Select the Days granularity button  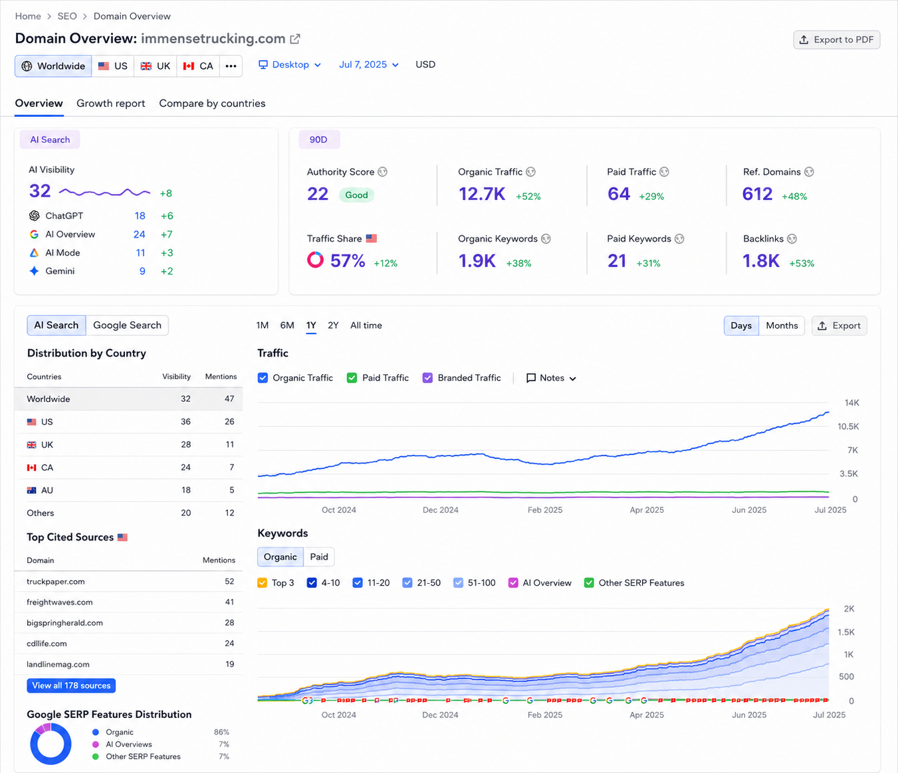(x=741, y=326)
